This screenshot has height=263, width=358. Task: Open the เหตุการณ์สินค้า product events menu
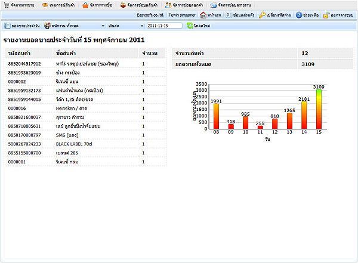[60, 5]
